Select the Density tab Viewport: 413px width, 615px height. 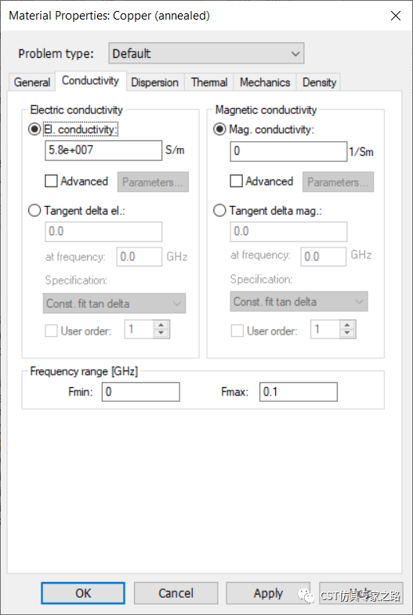[x=319, y=82]
